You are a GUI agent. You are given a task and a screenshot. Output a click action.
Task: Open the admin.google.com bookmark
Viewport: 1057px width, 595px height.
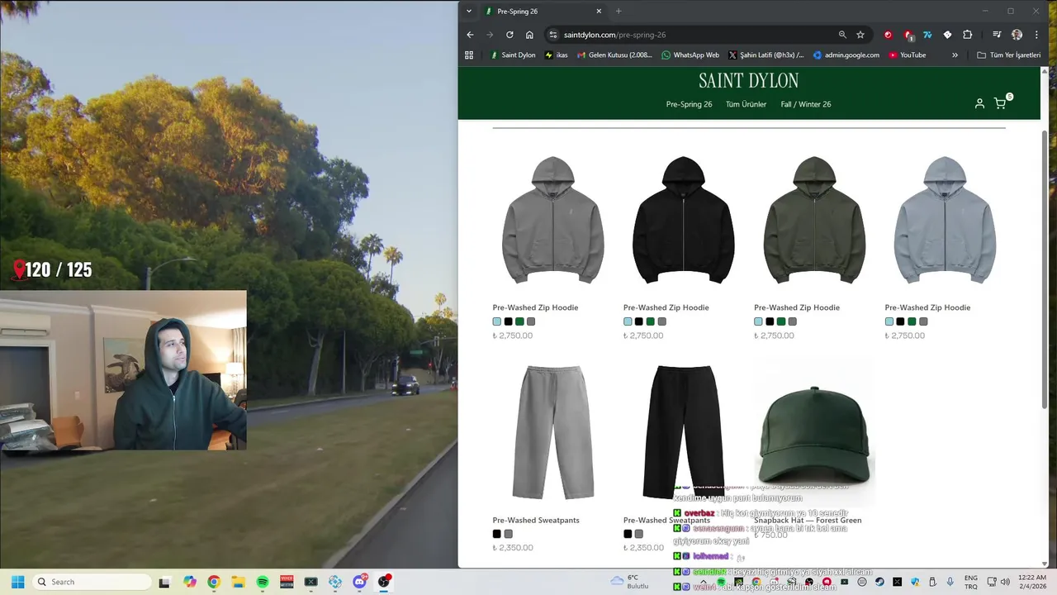coord(846,55)
